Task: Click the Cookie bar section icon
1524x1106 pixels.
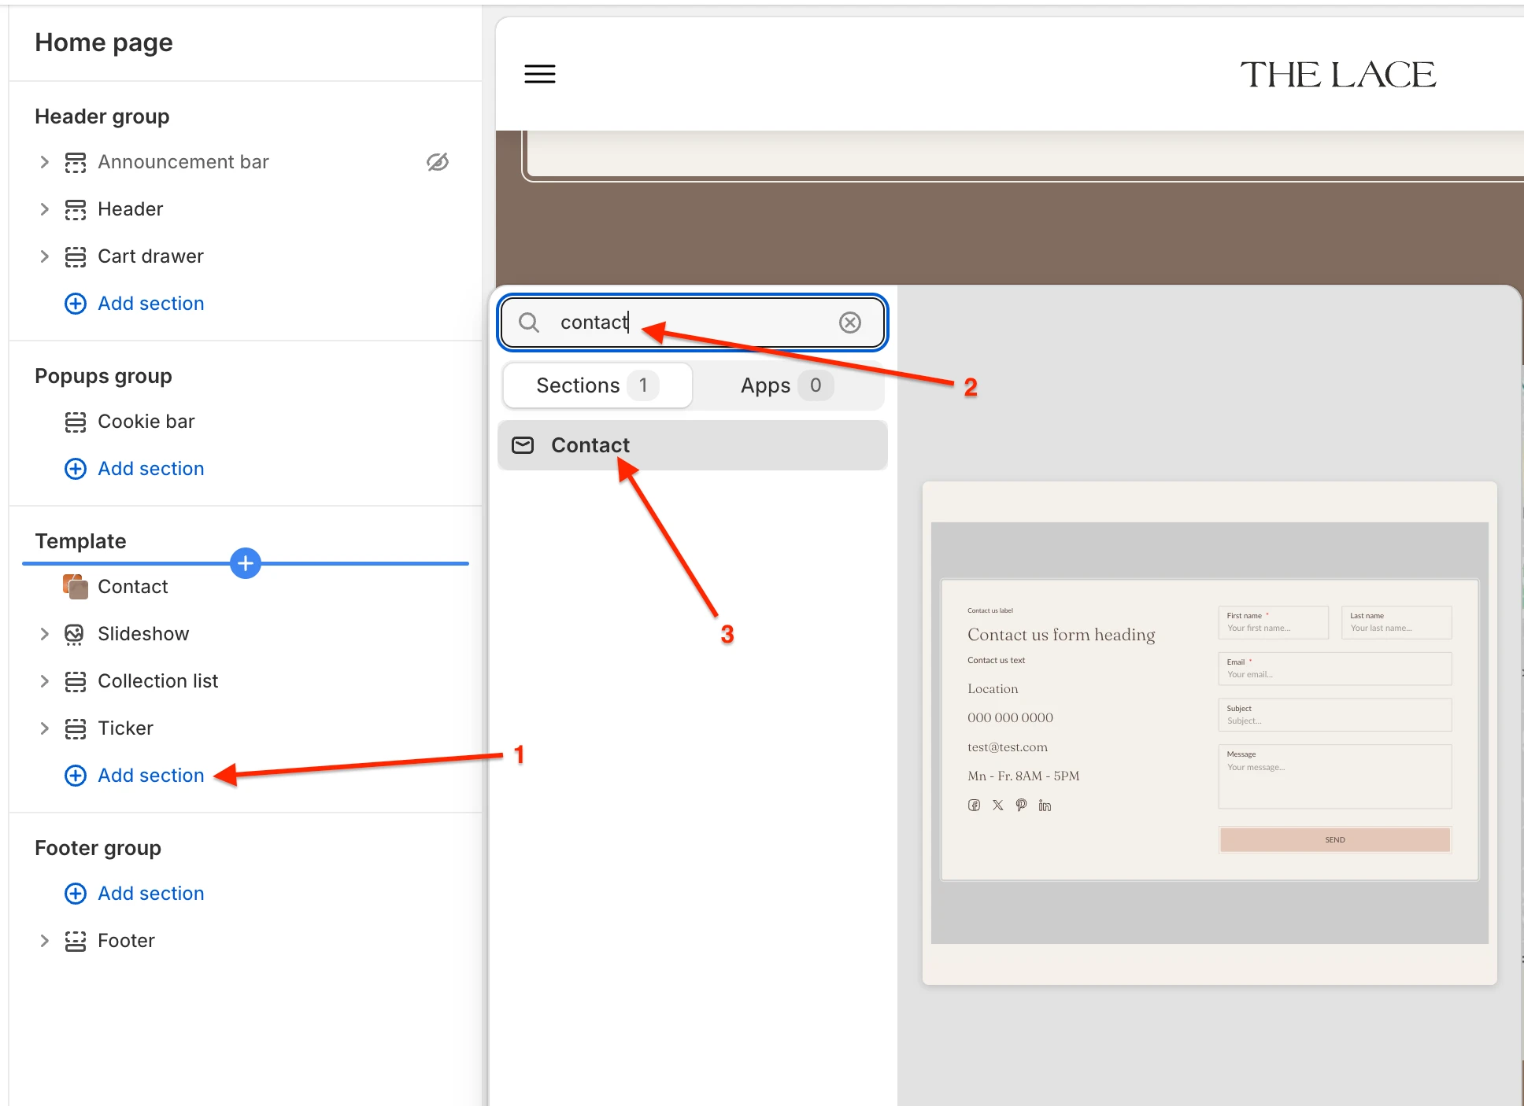Action: click(76, 422)
